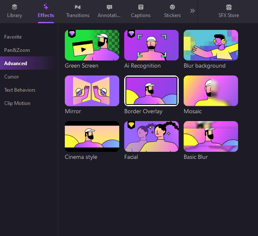Viewport: 258px width, 236px height.
Task: Click the Annotations speech bubble icon
Action: tap(109, 7)
